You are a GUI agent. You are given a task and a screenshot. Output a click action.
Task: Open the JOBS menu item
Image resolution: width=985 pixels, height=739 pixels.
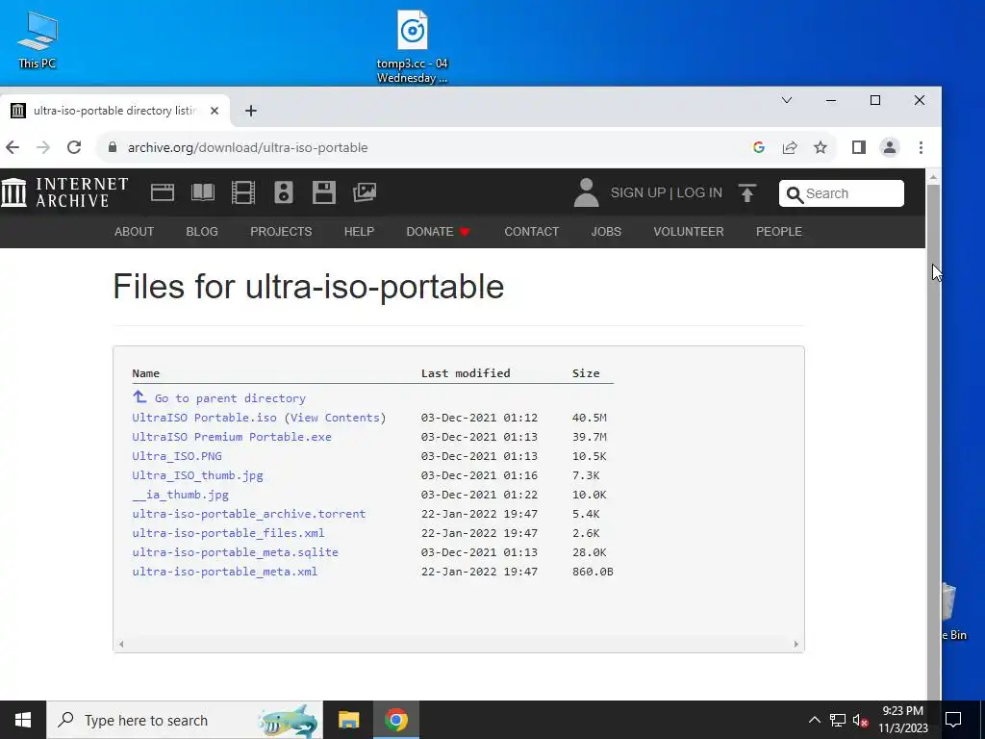tap(606, 231)
